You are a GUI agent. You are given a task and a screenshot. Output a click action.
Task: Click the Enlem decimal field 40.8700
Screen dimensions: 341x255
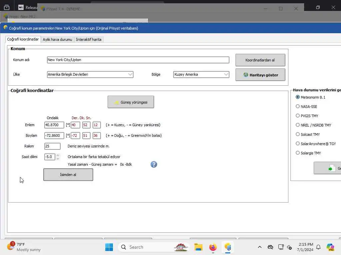[x=54, y=125]
